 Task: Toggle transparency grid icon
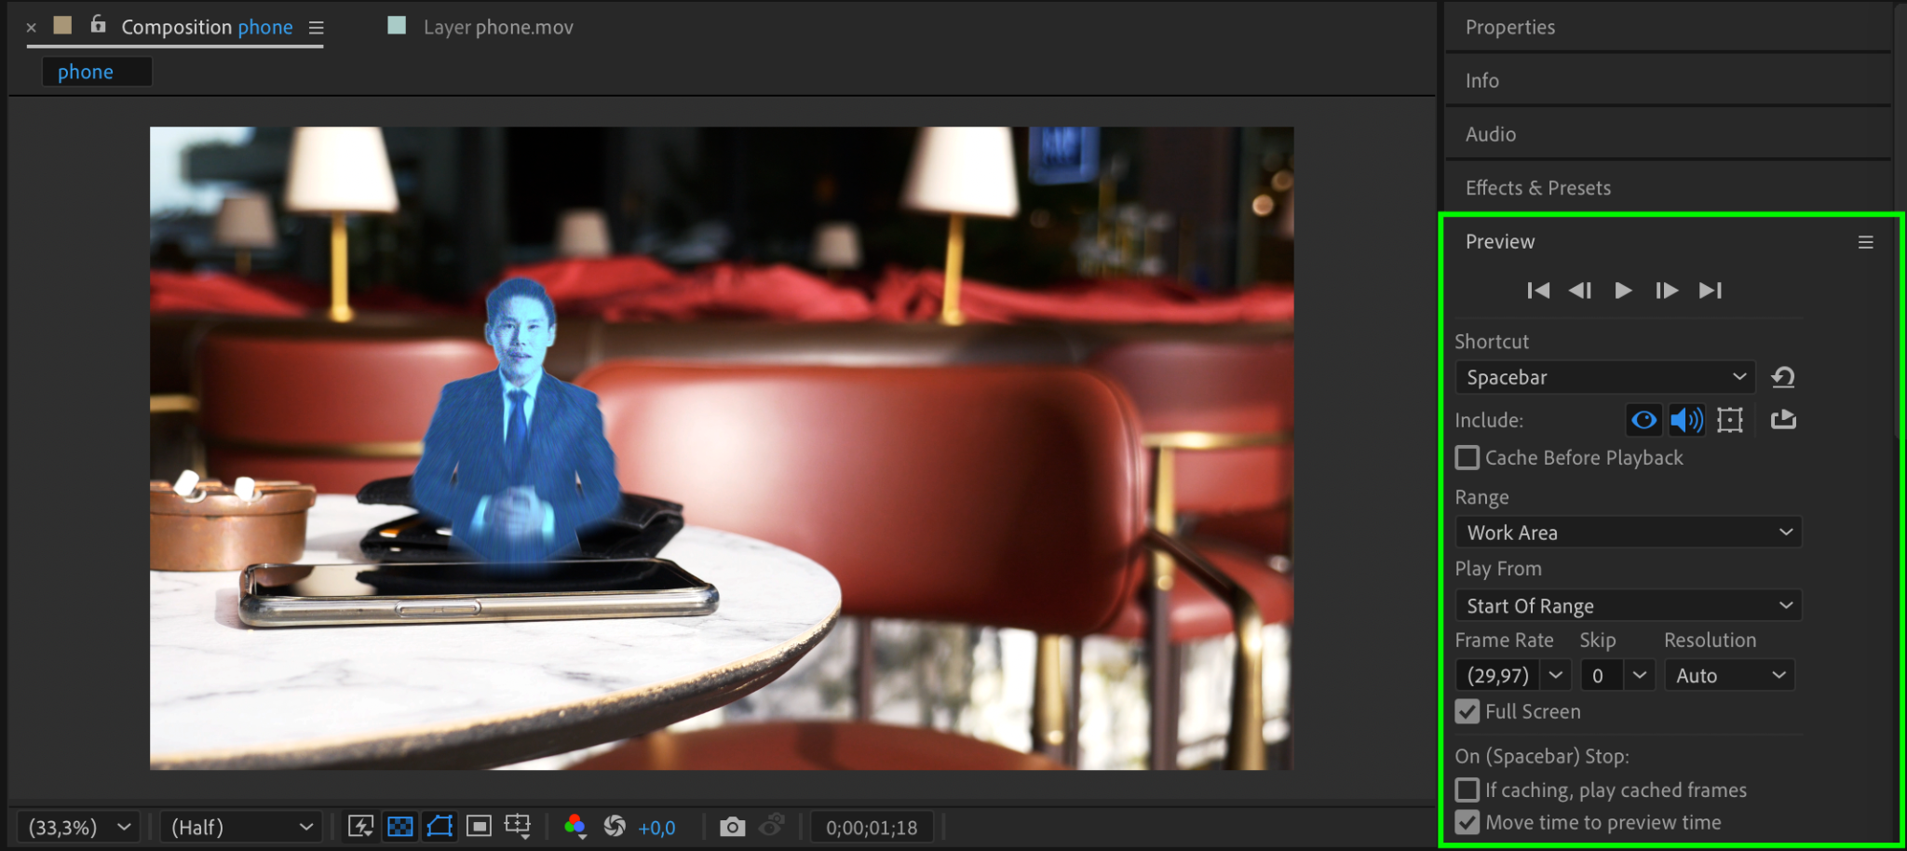[400, 827]
